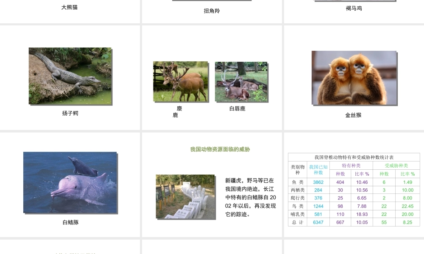Click the baiji dolphin photo

(70, 182)
